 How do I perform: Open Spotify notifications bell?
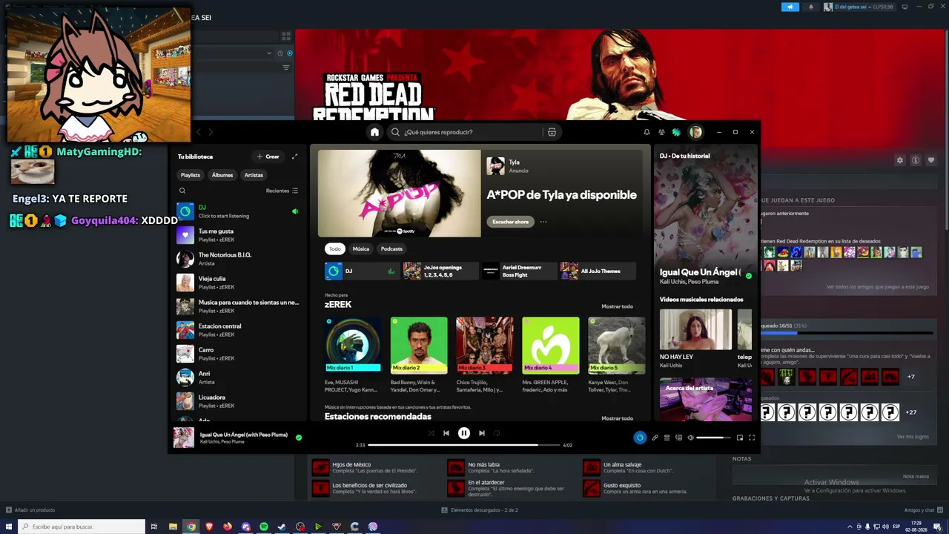pyautogui.click(x=647, y=132)
